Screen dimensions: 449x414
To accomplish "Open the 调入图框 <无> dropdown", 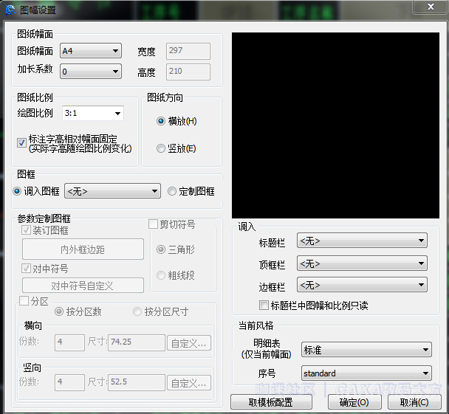I will [112, 191].
